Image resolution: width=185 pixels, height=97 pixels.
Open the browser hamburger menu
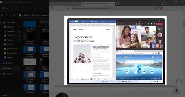click(182, 8)
